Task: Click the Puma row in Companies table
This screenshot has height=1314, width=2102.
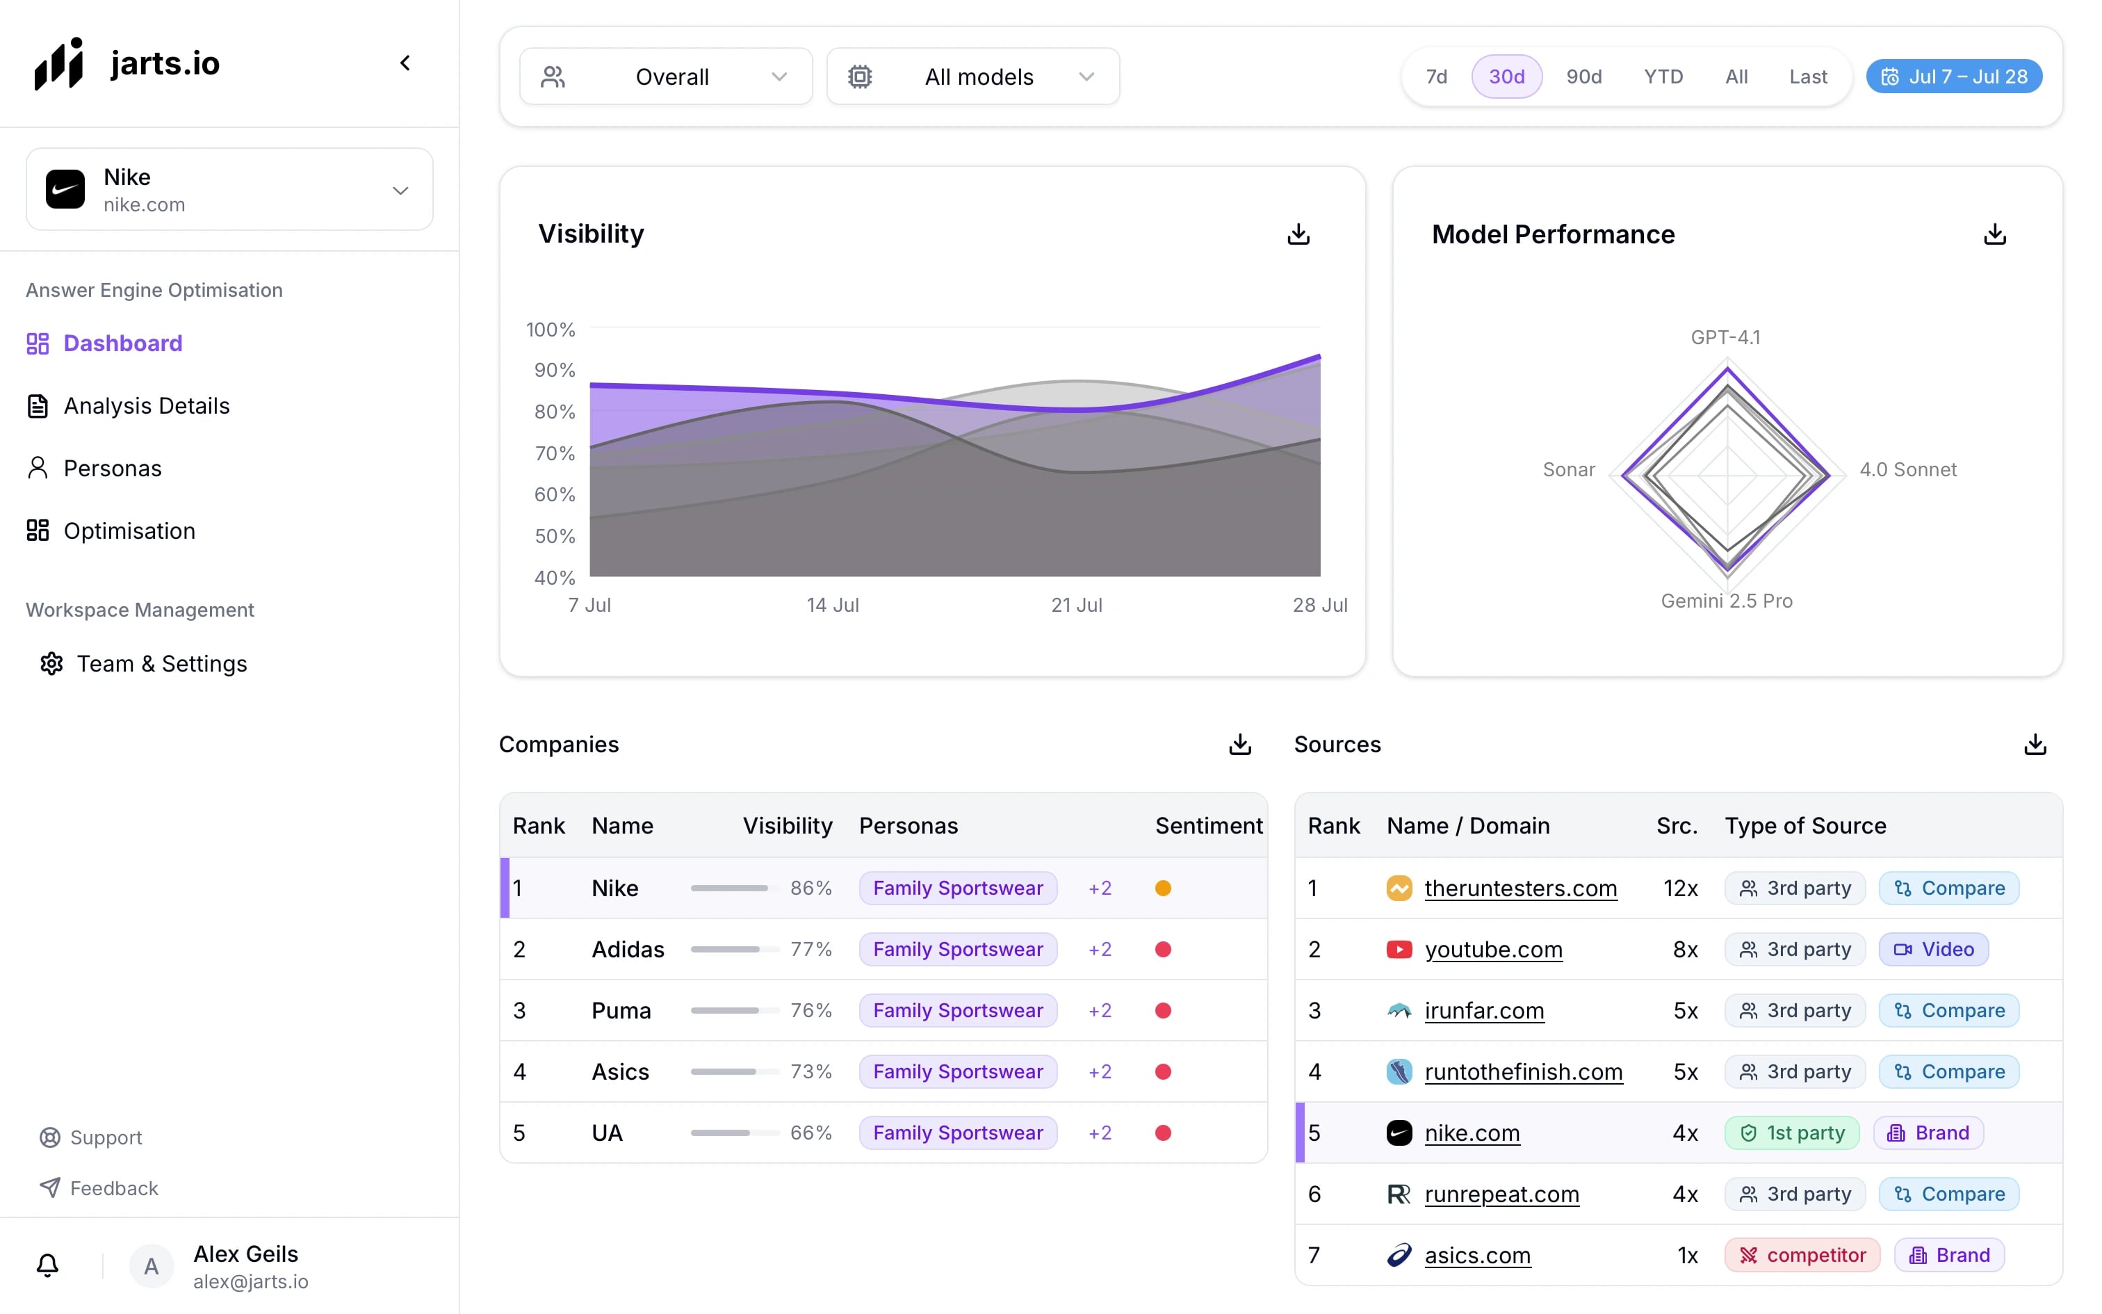Action: click(883, 1011)
